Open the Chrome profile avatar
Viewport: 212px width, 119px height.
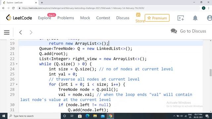click(203, 8)
